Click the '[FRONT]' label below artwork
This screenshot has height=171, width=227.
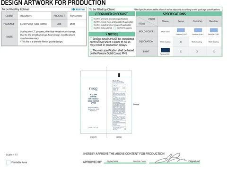93,137
